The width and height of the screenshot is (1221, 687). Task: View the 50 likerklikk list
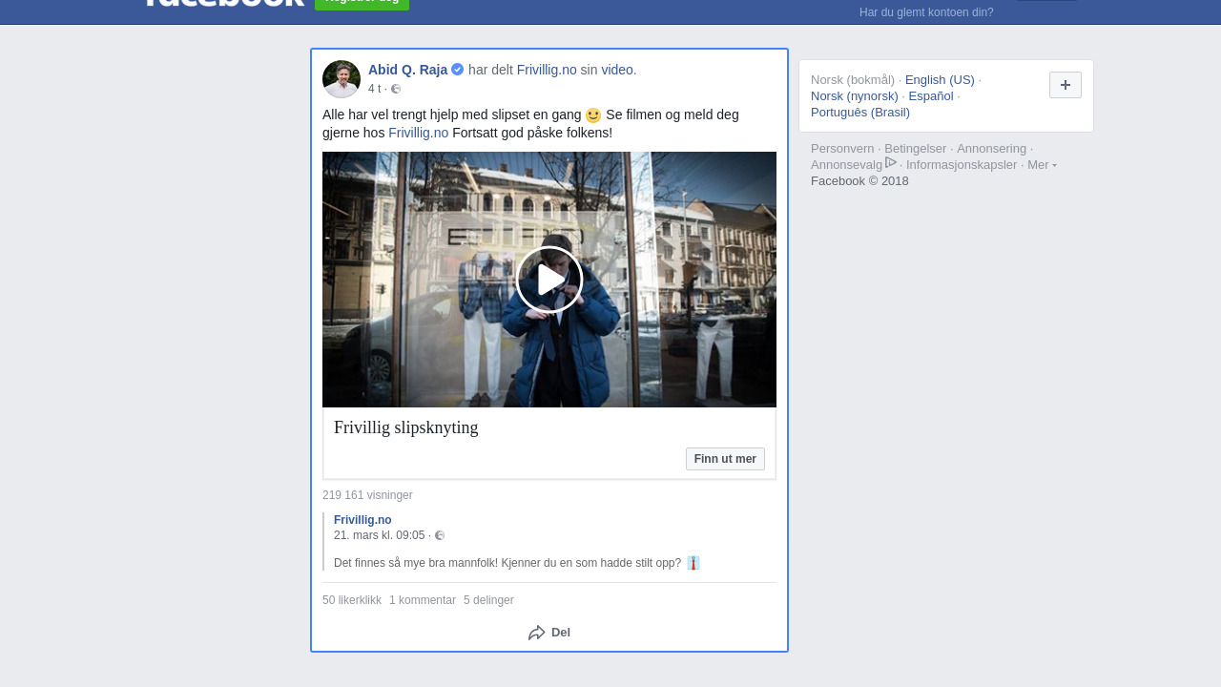(x=352, y=600)
